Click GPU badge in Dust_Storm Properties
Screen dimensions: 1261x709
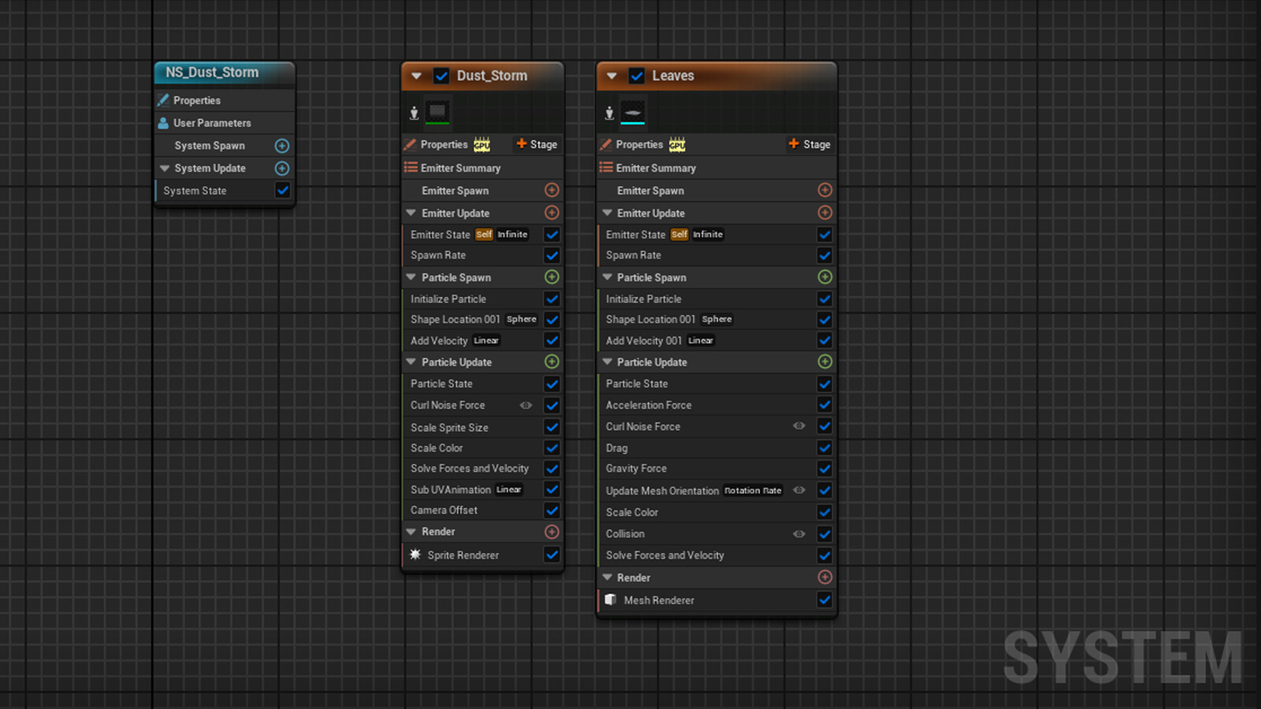(x=482, y=145)
